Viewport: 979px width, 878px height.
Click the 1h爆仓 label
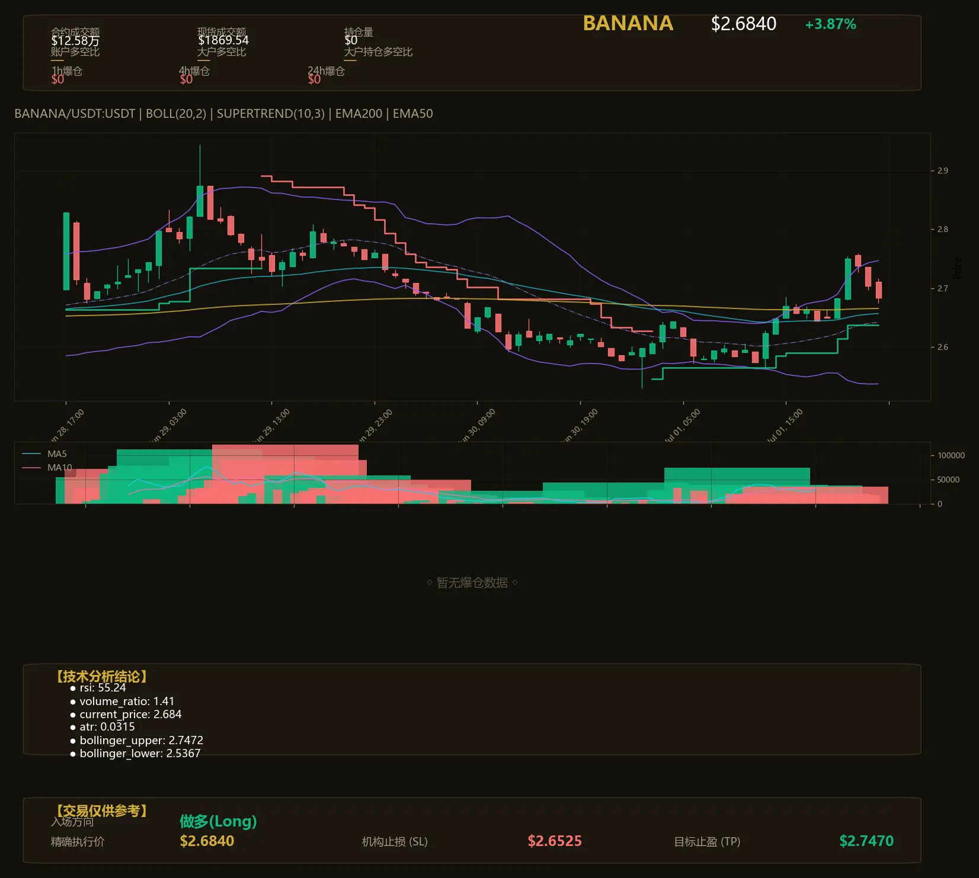pyautogui.click(x=67, y=71)
